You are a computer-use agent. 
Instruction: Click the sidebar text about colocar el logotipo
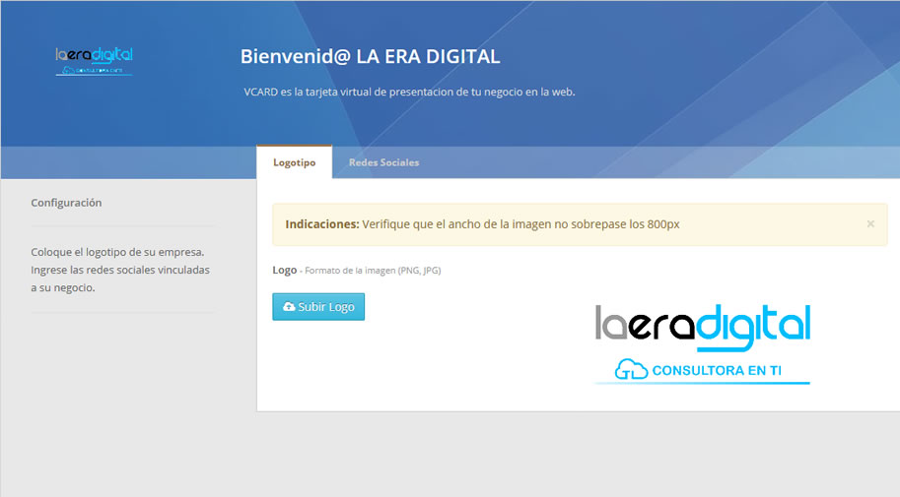(117, 252)
